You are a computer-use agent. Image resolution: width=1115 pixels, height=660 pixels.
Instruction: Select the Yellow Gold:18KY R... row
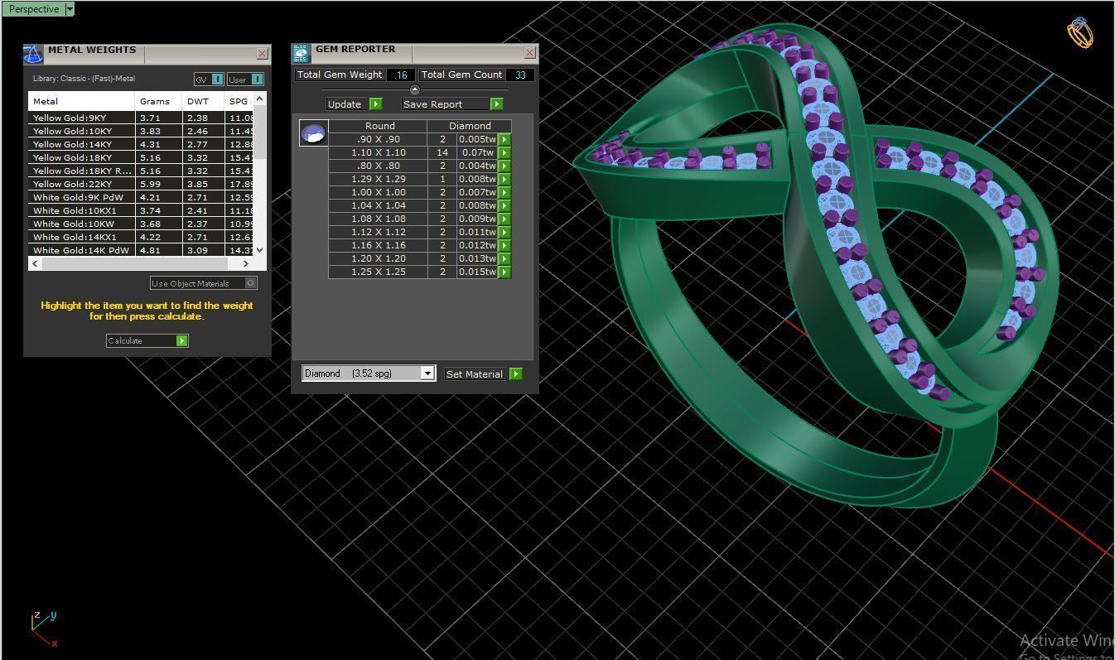[x=141, y=171]
